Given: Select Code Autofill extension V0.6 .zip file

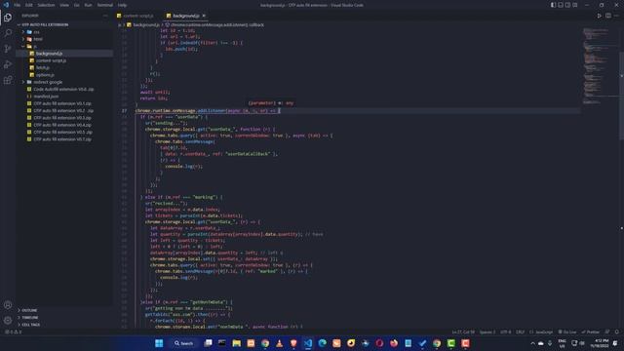Looking at the screenshot, I should pyautogui.click(x=64, y=89).
